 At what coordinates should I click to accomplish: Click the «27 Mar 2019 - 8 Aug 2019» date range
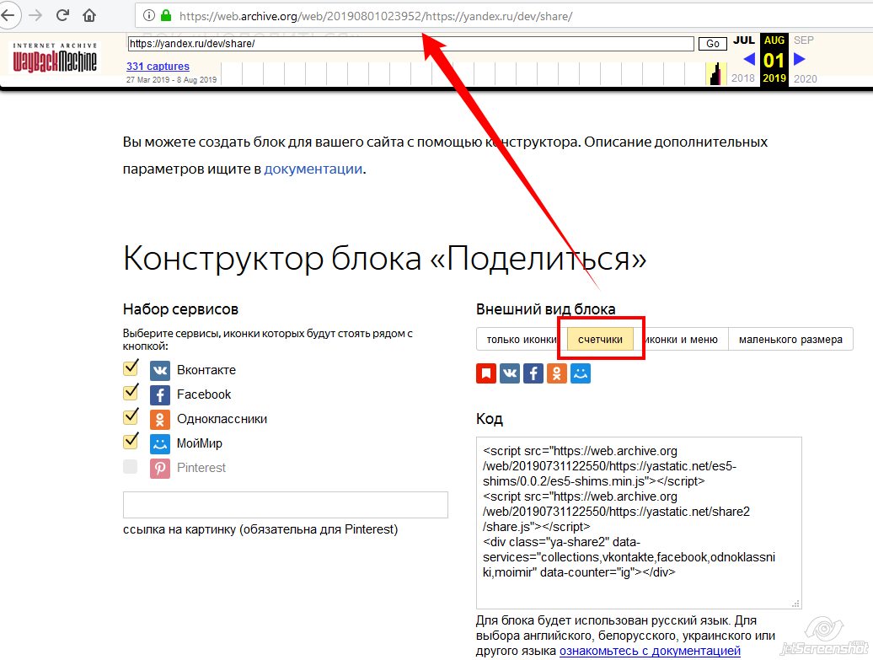pos(172,79)
